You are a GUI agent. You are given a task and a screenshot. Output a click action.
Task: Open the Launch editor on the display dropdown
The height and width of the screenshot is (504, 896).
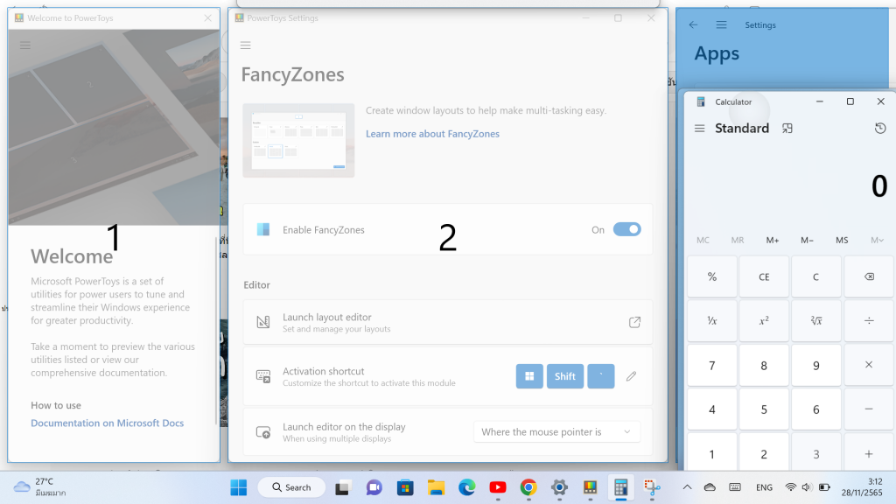556,432
